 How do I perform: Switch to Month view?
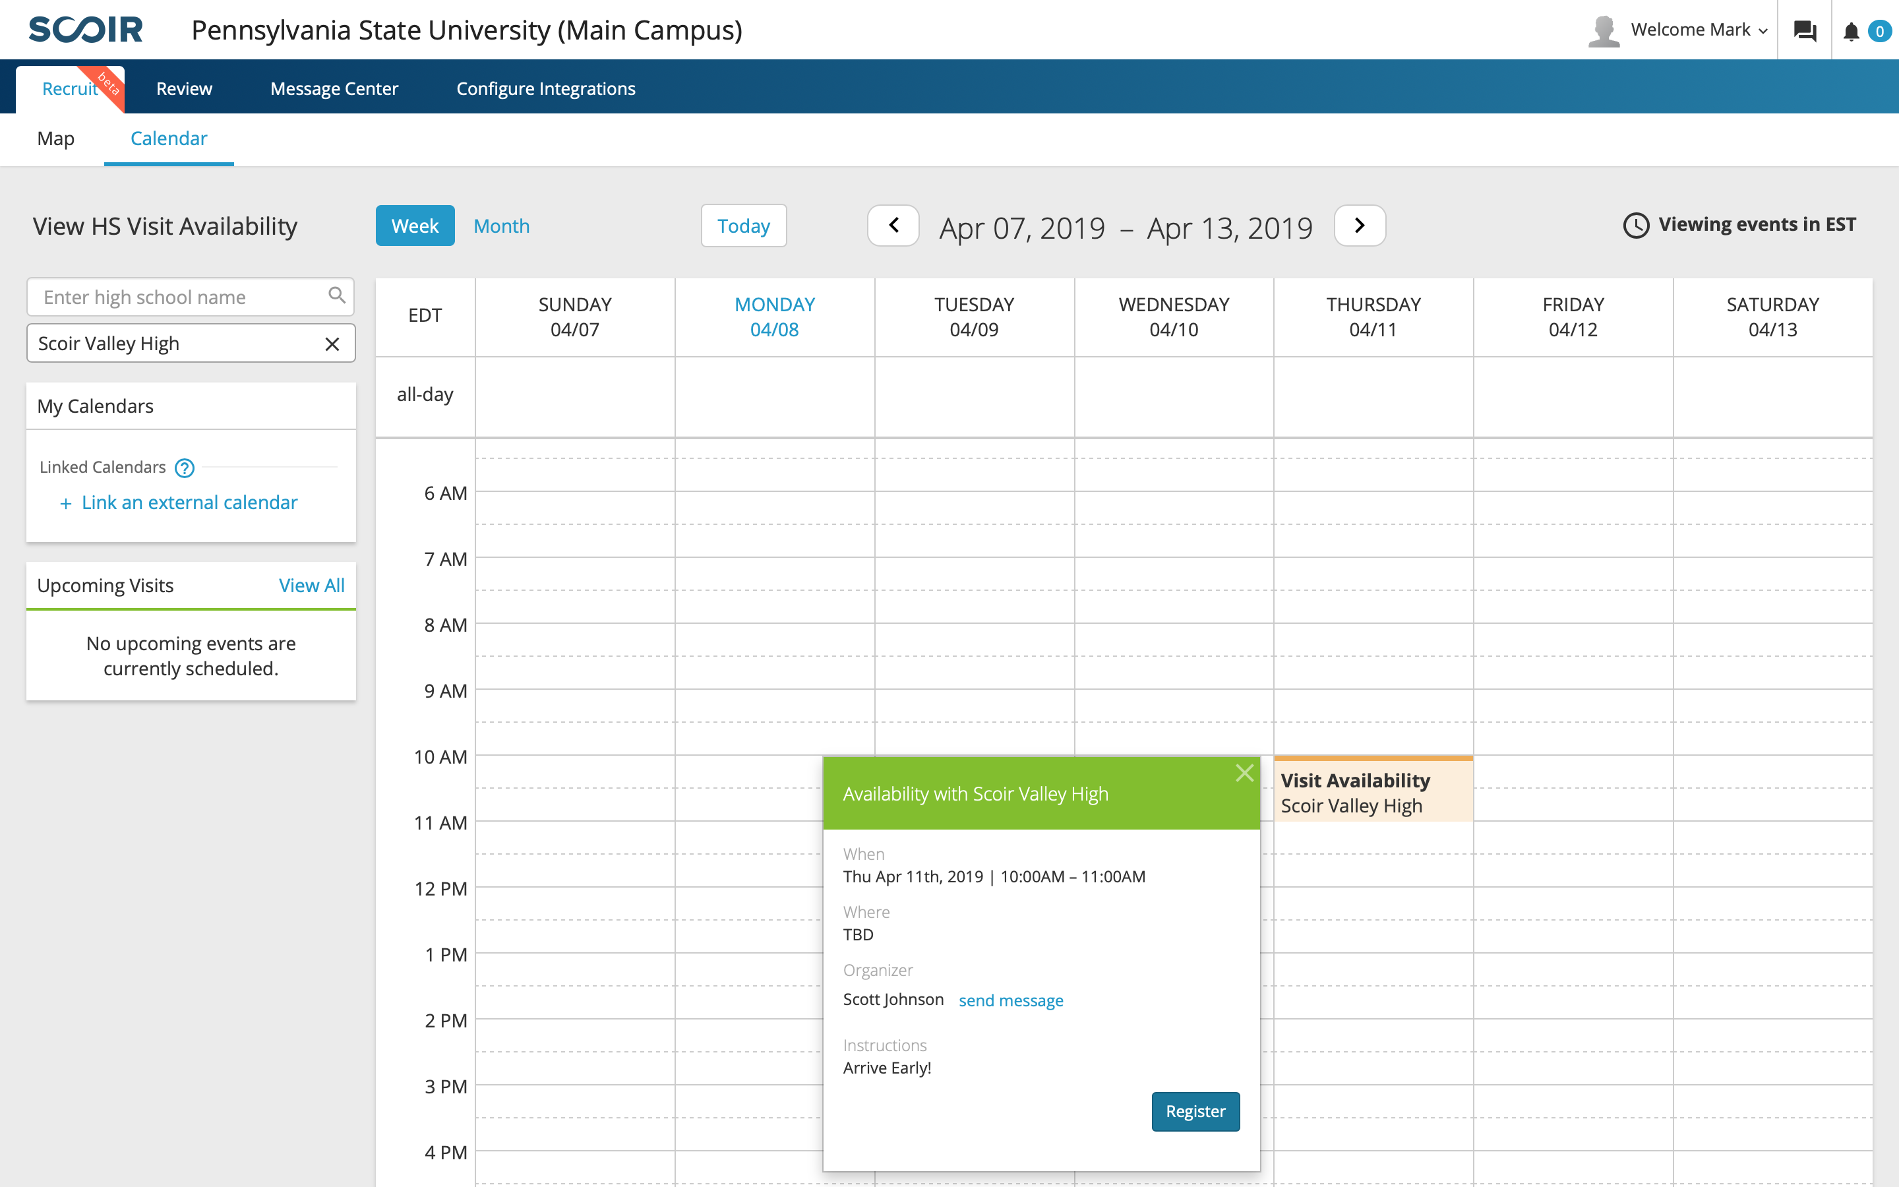point(501,226)
